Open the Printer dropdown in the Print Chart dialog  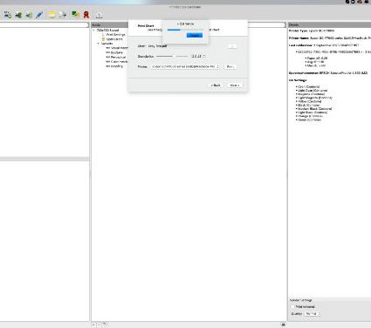[185, 66]
